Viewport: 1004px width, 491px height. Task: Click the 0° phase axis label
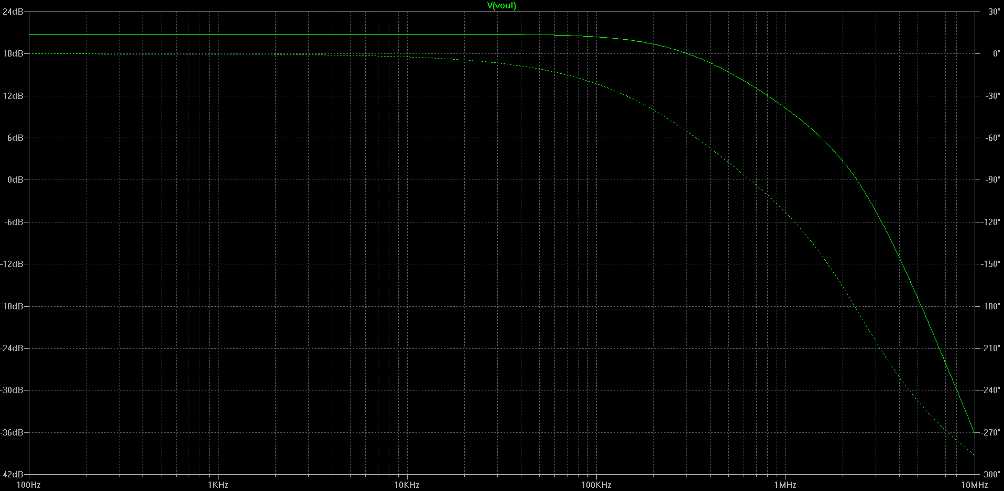click(x=997, y=53)
